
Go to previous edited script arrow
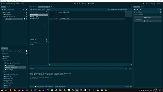tap(129, 9)
